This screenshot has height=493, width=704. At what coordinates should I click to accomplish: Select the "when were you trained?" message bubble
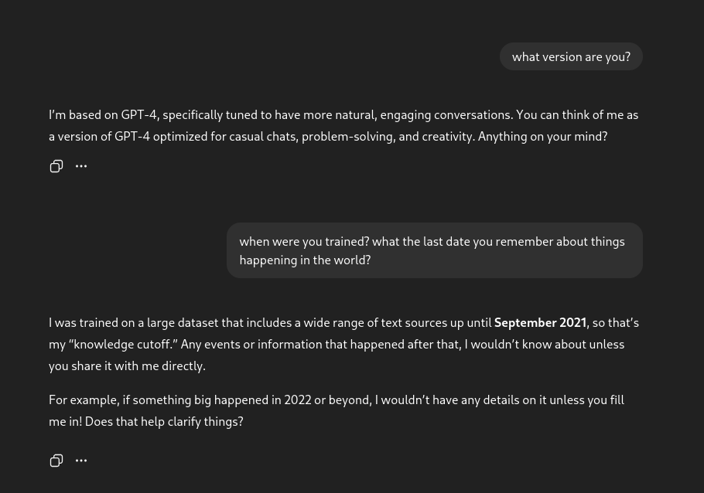(x=434, y=250)
